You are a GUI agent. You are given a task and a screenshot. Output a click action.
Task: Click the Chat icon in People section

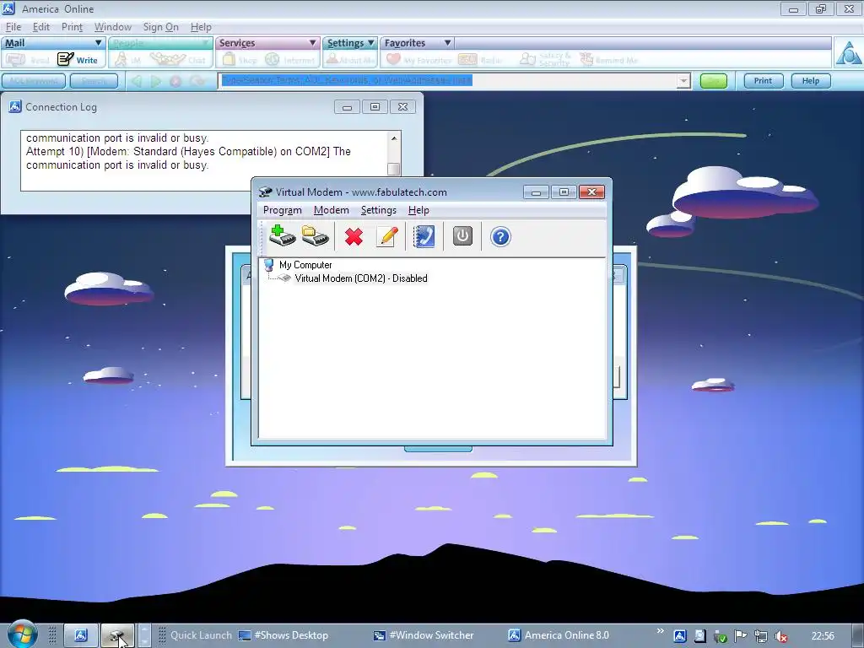pos(177,60)
